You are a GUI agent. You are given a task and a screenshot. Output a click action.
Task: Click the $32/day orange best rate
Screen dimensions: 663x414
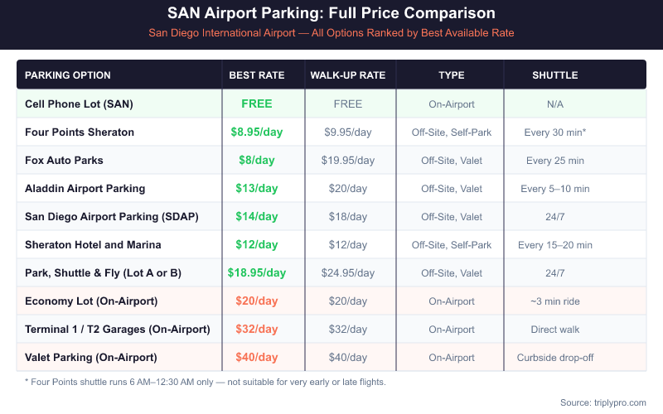(257, 330)
